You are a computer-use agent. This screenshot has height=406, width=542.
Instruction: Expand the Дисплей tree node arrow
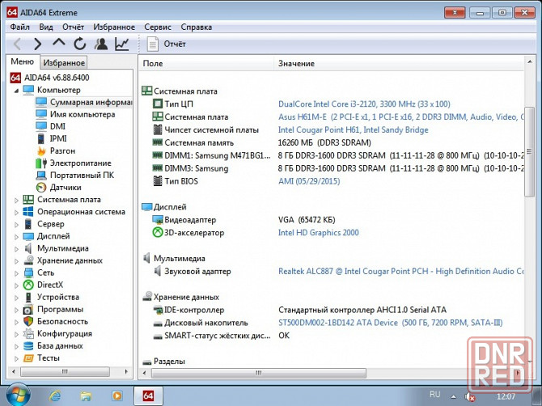click(16, 236)
